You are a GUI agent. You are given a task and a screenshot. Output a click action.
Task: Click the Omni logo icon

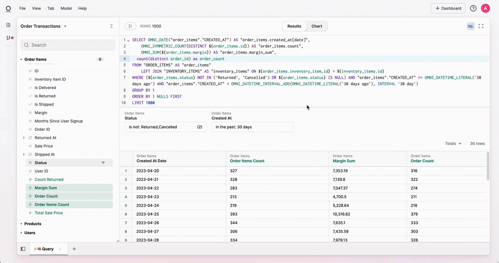[8, 9]
